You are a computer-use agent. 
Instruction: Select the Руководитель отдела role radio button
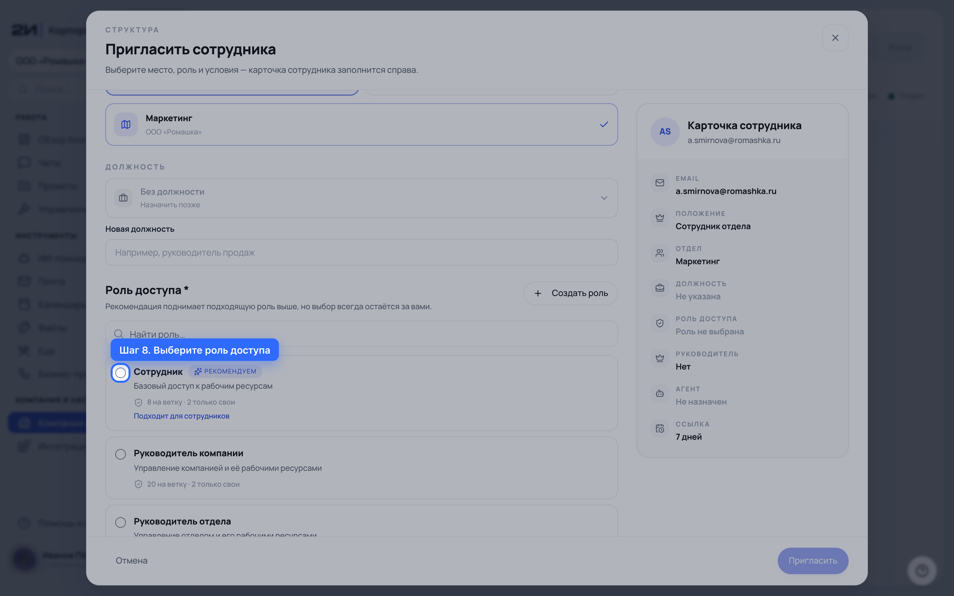point(120,522)
